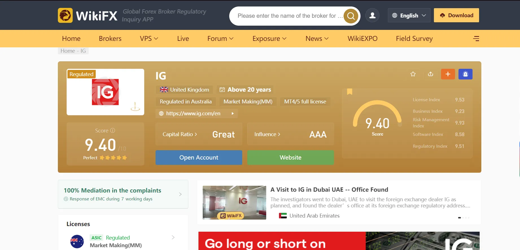The width and height of the screenshot is (520, 250).
Task: Click the Open Account button
Action: tap(199, 158)
